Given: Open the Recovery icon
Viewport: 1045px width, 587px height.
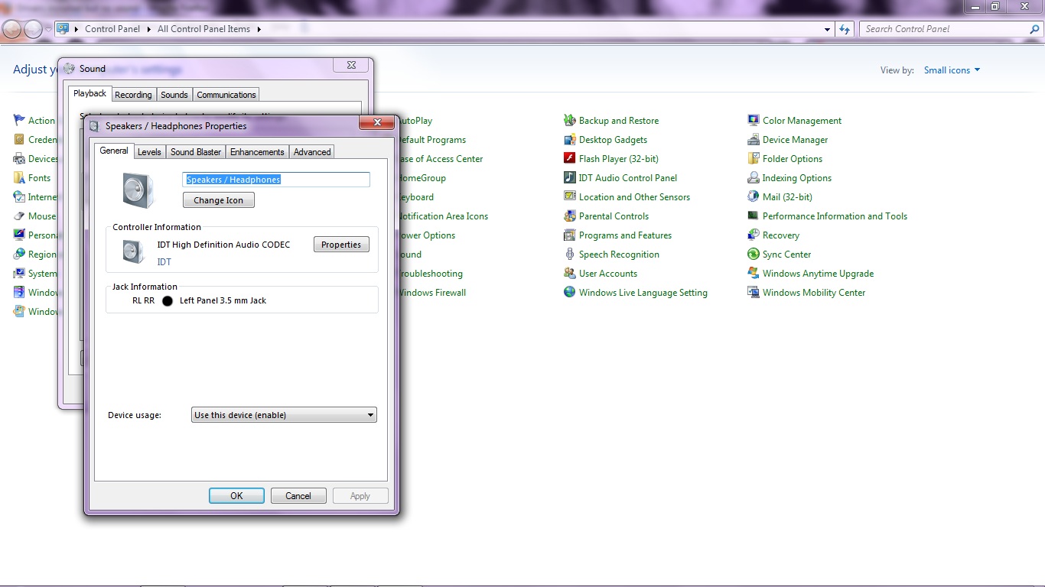Looking at the screenshot, I should pos(753,235).
